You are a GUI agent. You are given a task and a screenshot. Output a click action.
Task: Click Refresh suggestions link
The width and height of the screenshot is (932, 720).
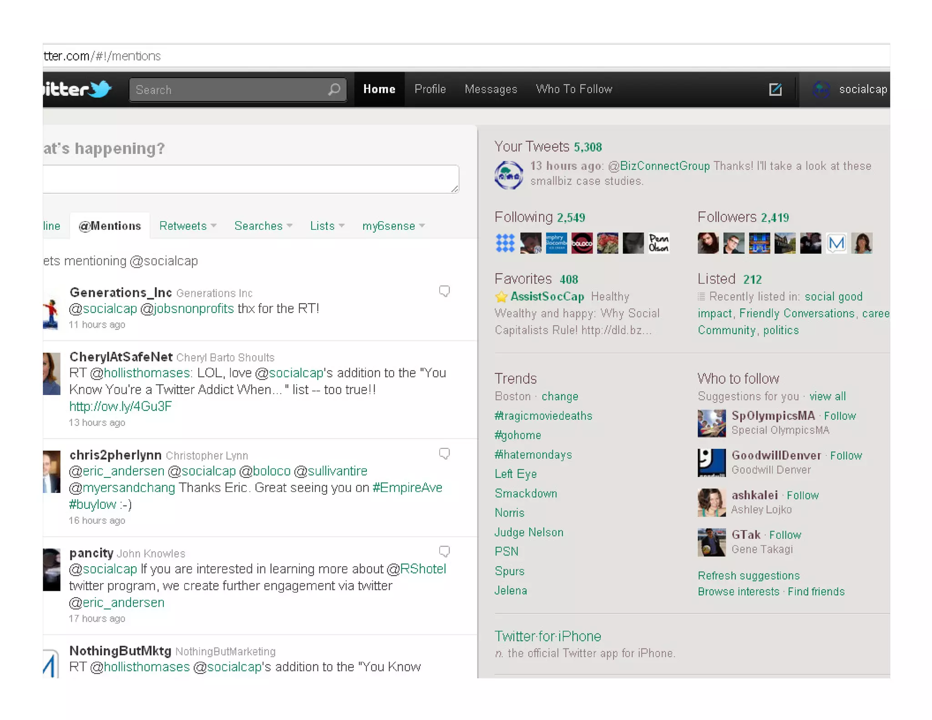(x=748, y=575)
